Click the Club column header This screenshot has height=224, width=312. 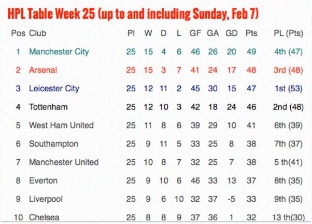coord(37,33)
